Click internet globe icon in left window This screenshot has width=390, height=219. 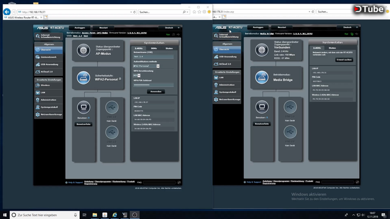[83, 50]
